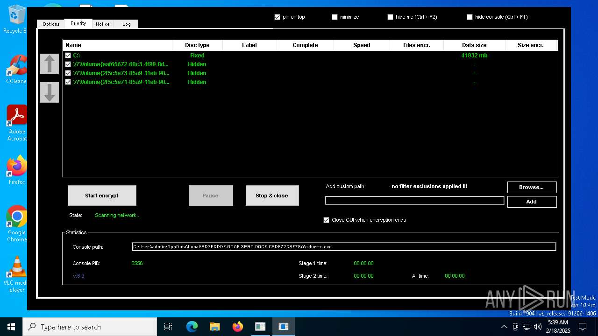This screenshot has height=336, width=598.
Task: Click the Speed column header
Action: point(362,45)
